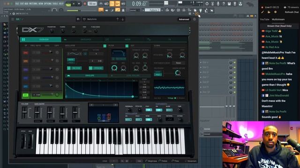Open the DX7 hamburger menu
Image resolution: width=300 pixels, height=168 pixels.
coord(13,19)
